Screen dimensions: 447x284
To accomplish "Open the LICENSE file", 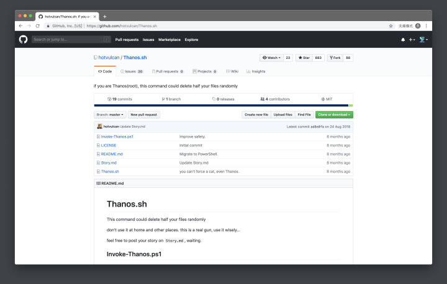I will tap(109, 145).
